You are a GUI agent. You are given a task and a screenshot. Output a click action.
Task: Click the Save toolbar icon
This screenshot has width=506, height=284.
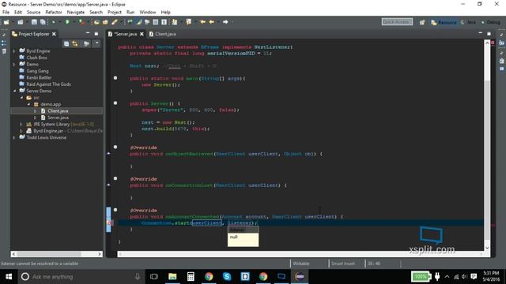[x=34, y=22]
